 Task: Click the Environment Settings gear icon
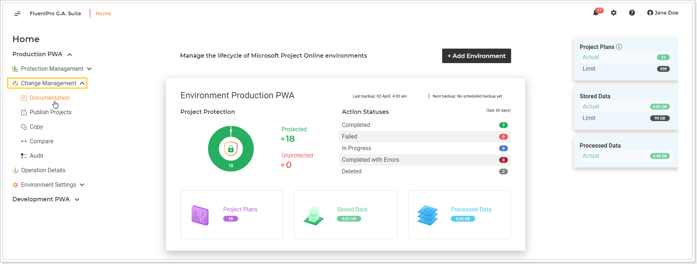coord(15,185)
